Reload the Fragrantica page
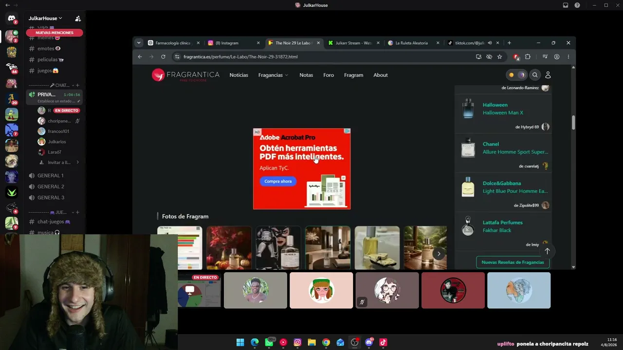Viewport: 623px width, 350px height. click(x=163, y=57)
